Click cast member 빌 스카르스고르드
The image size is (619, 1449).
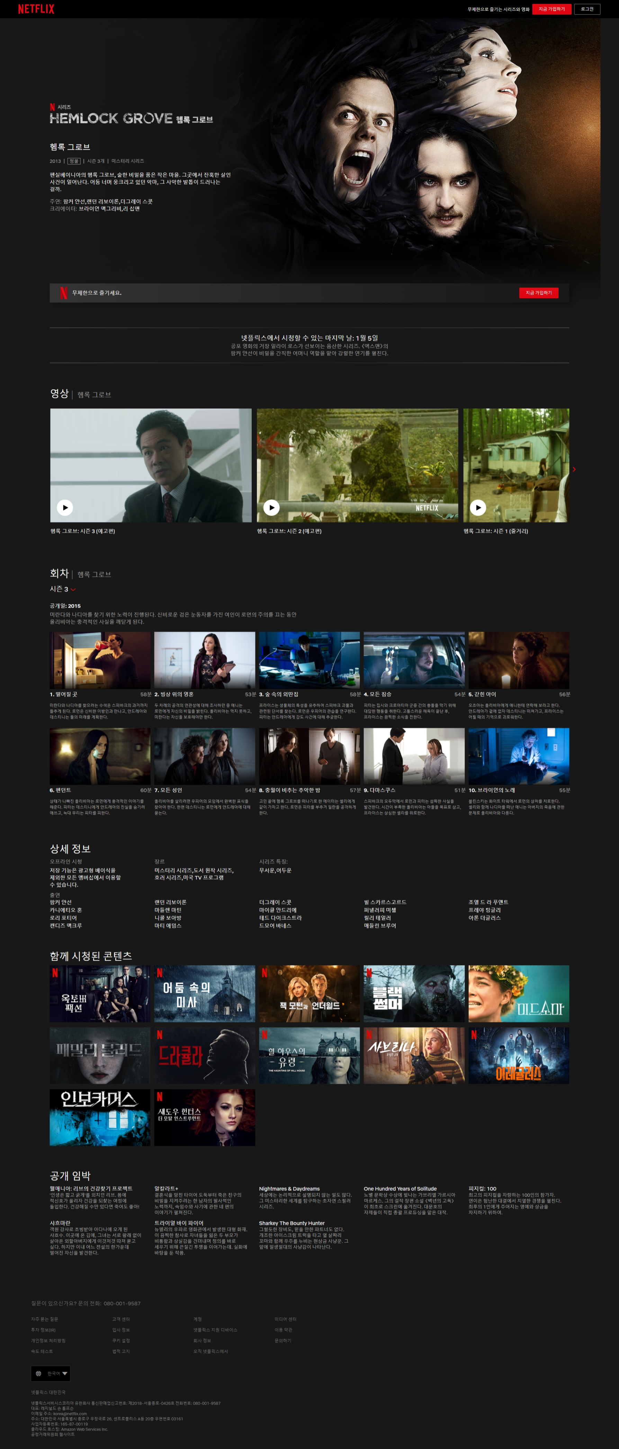[385, 902]
